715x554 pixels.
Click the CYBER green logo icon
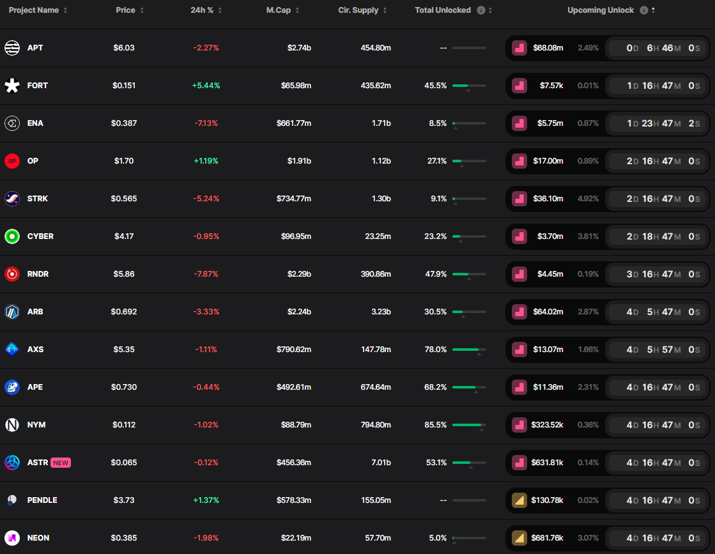point(12,236)
